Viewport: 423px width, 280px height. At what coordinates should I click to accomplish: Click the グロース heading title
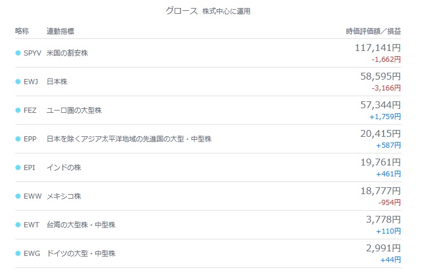[181, 11]
